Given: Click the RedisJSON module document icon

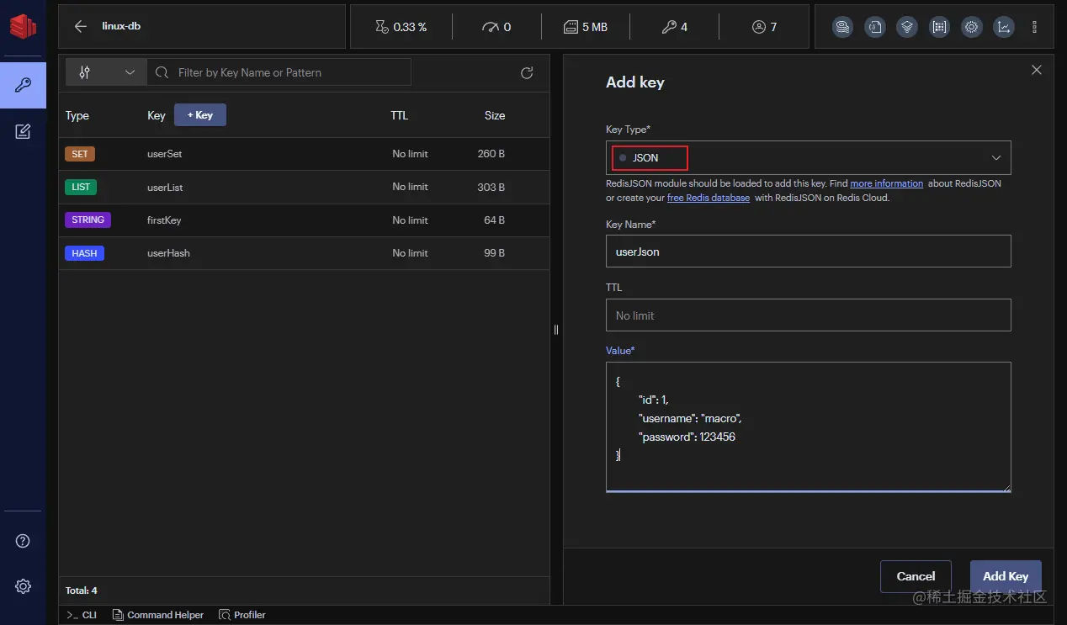Looking at the screenshot, I should tap(875, 27).
